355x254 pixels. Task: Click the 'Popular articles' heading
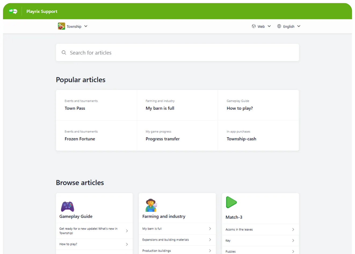[81, 80]
